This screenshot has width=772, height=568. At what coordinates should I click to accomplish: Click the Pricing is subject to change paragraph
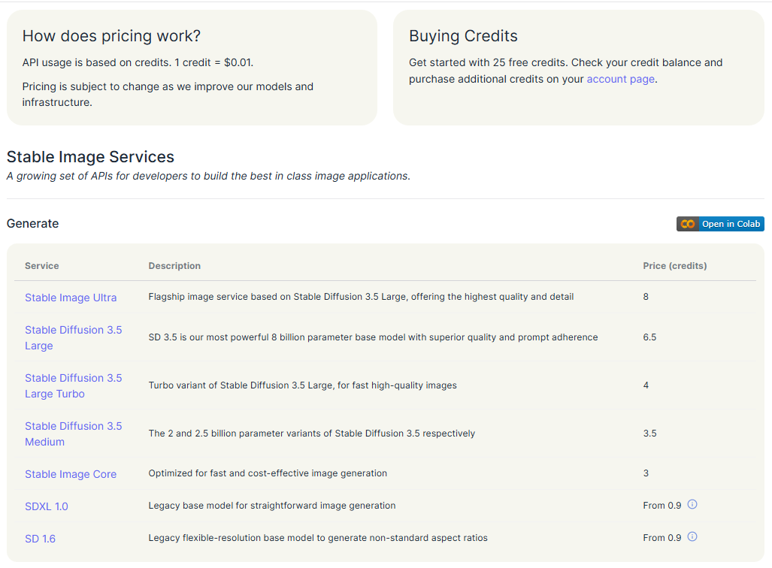click(x=168, y=95)
